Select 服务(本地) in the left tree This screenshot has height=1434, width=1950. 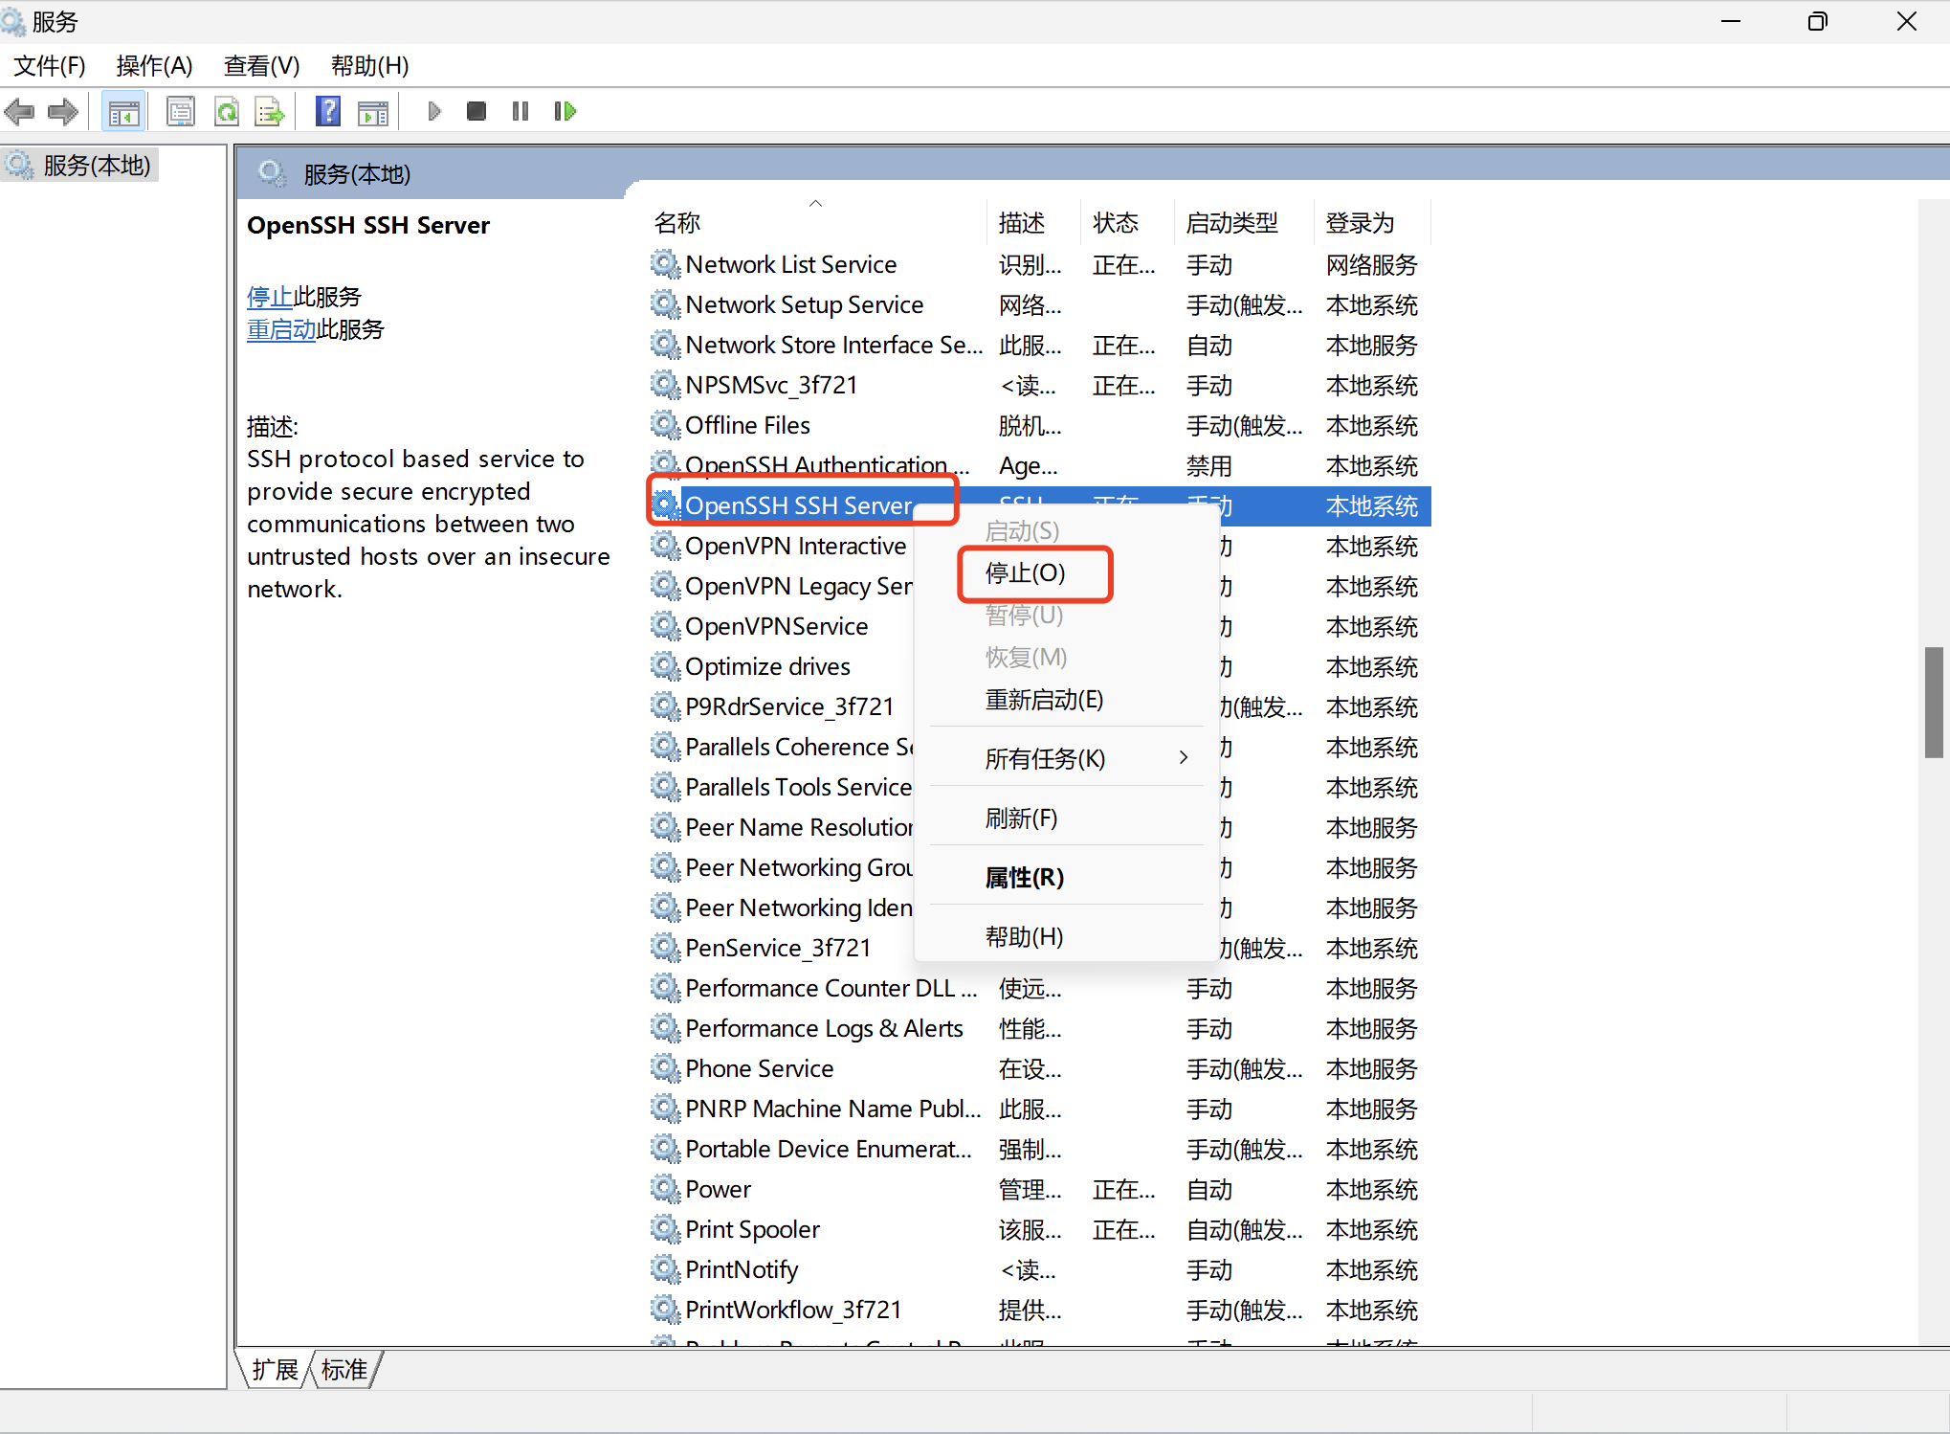point(97,165)
